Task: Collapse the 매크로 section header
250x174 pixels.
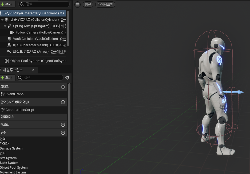Action: click(33, 125)
